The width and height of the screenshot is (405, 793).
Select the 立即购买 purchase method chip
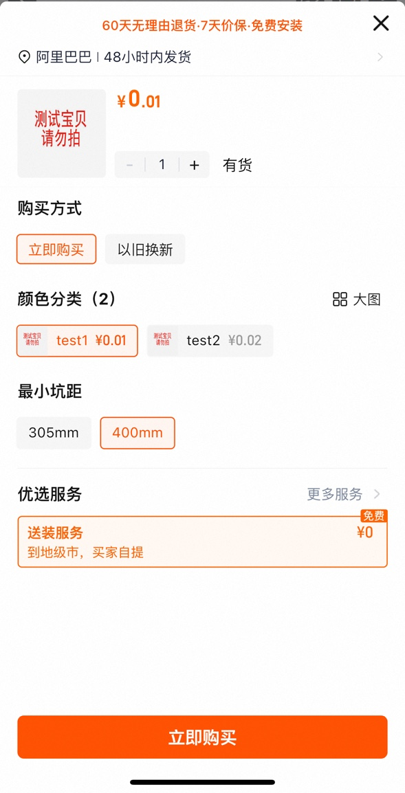(56, 249)
